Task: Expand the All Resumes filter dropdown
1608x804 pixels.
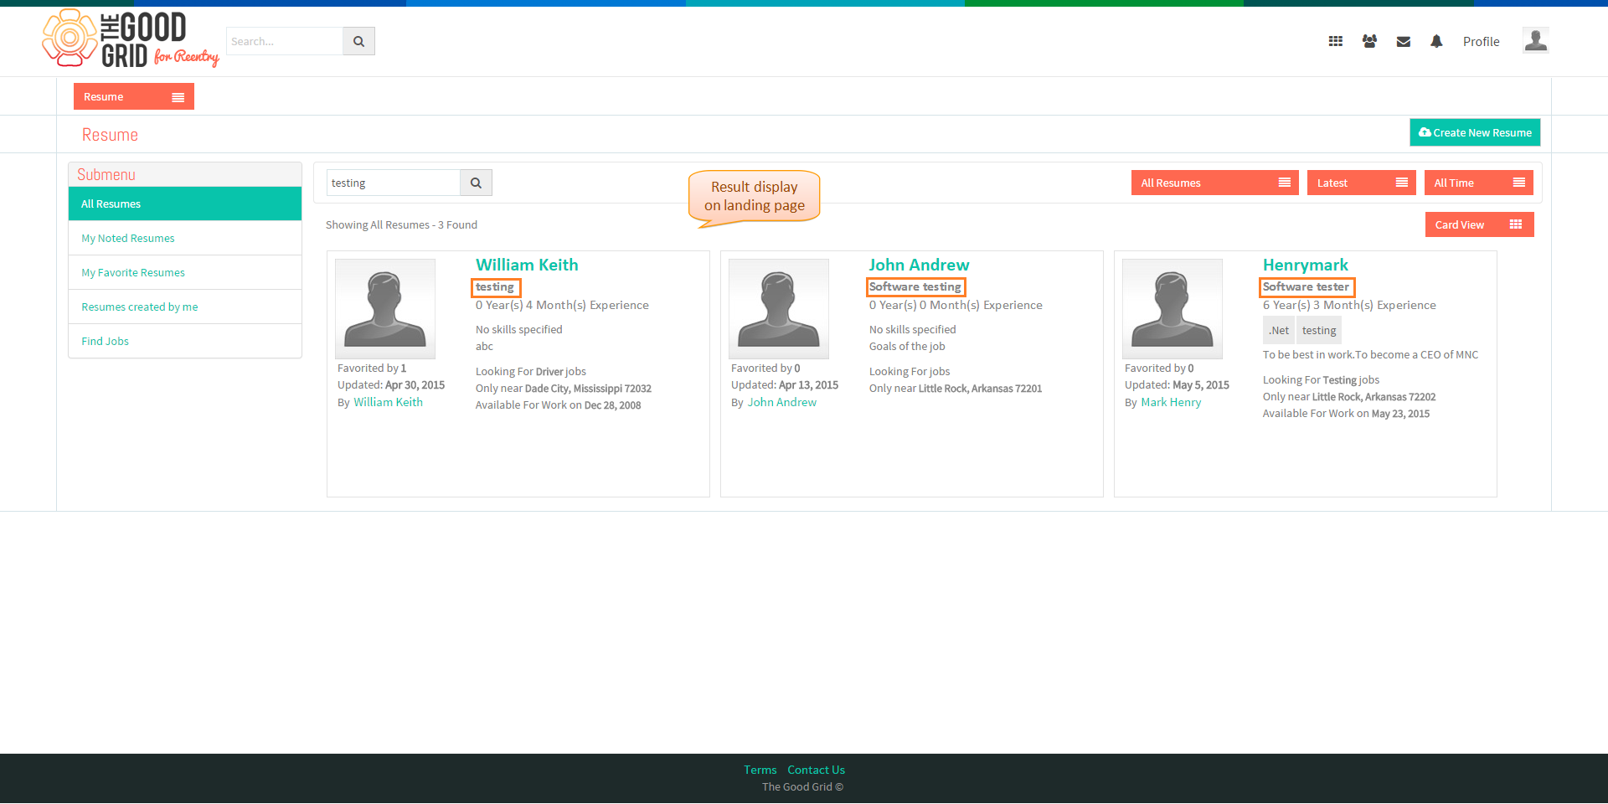Action: click(x=1214, y=183)
